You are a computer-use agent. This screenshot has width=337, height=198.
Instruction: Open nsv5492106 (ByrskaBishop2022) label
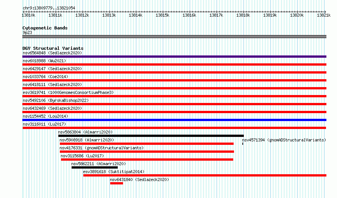[x=56, y=100]
